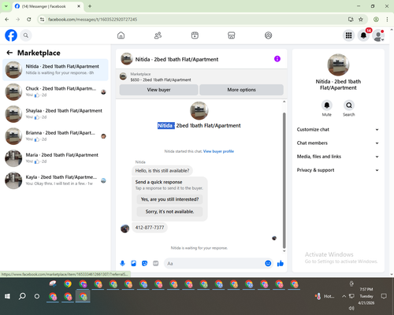This screenshot has height=315, width=394.
Task: Open Windows taskbar search
Action: 22,296
